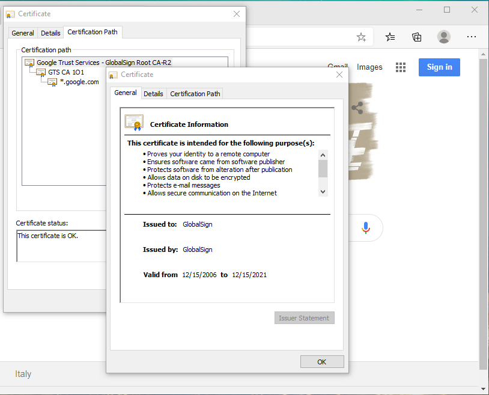This screenshot has width=489, height=395.
Task: Click browser page scrollbar down arrow
Action: point(483,389)
